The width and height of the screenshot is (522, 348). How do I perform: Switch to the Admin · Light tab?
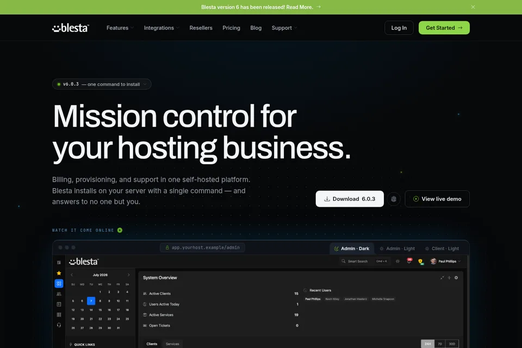click(397, 248)
